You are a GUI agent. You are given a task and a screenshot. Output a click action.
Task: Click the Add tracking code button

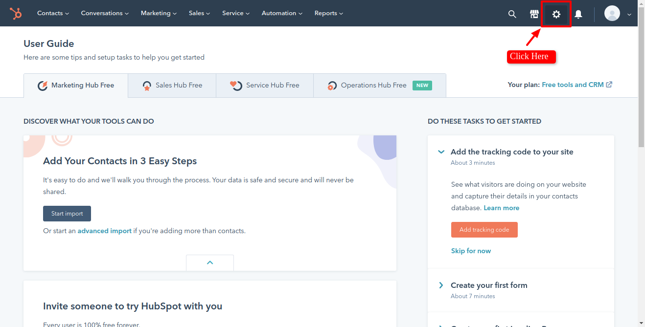click(484, 230)
